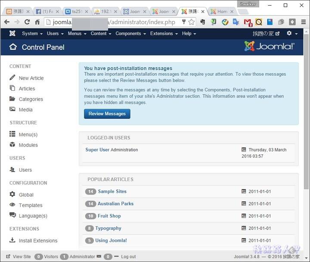
Task: Click the Language(s) sidebar link
Action: point(33,216)
